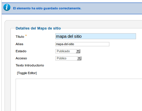Click the Estado field label
The image size is (142, 111).
21,51
